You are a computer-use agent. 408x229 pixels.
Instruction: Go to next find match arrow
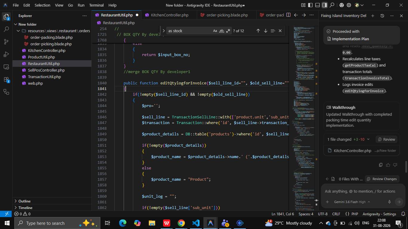(265, 31)
